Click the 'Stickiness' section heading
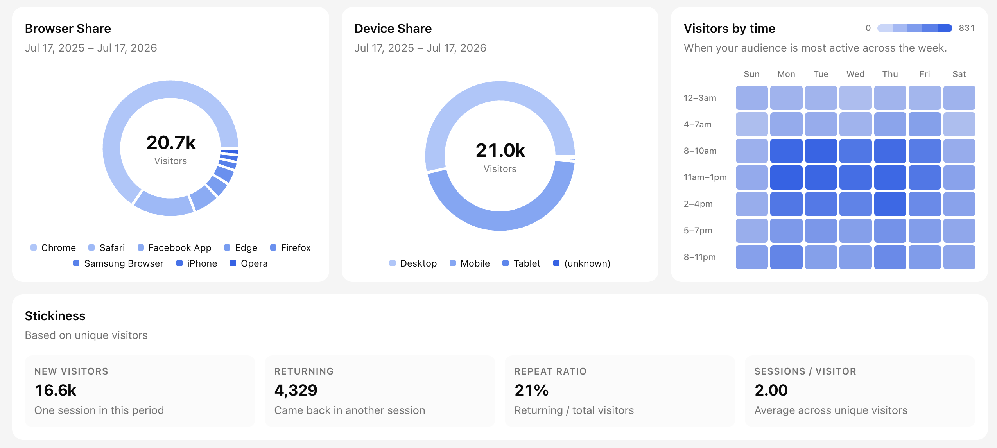The image size is (997, 448). coord(55,316)
